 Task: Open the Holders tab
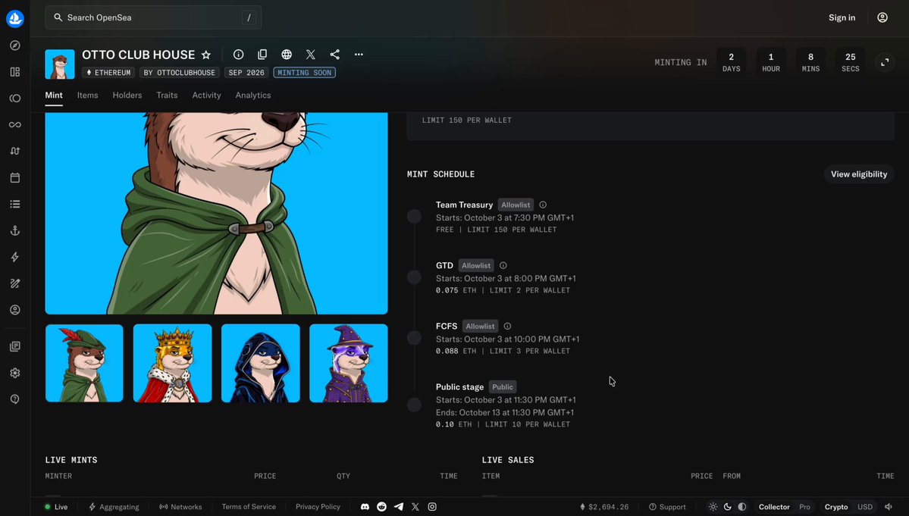point(127,95)
